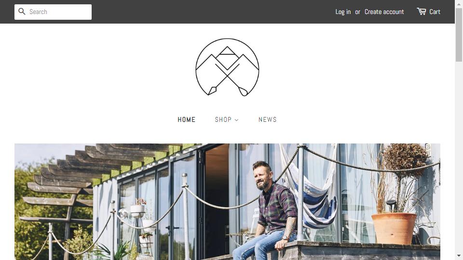Click the scrollbar down arrow
The width and height of the screenshot is (463, 260).
459,256
